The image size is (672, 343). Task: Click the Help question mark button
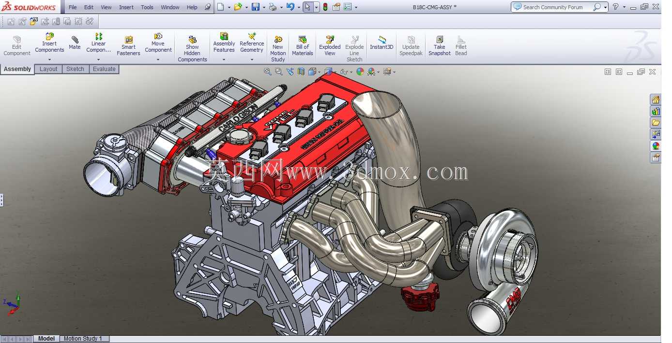(615, 7)
